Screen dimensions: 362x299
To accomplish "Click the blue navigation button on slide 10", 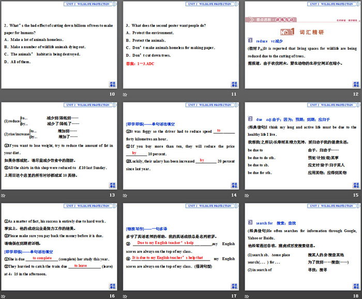I will click(x=113, y=84).
